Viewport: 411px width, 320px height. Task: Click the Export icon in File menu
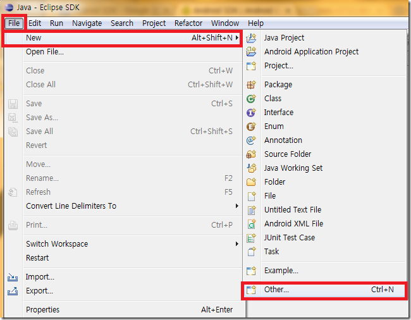(13, 291)
